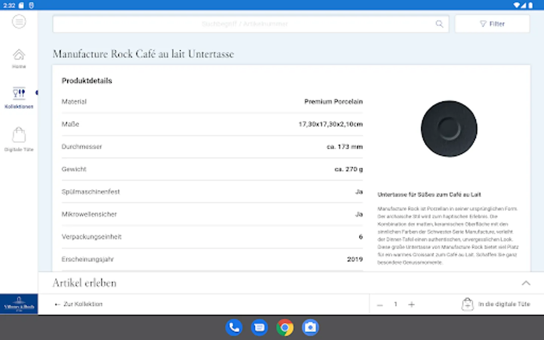
Task: Open Digitale Tüte in sidebar
Action: click(19, 139)
